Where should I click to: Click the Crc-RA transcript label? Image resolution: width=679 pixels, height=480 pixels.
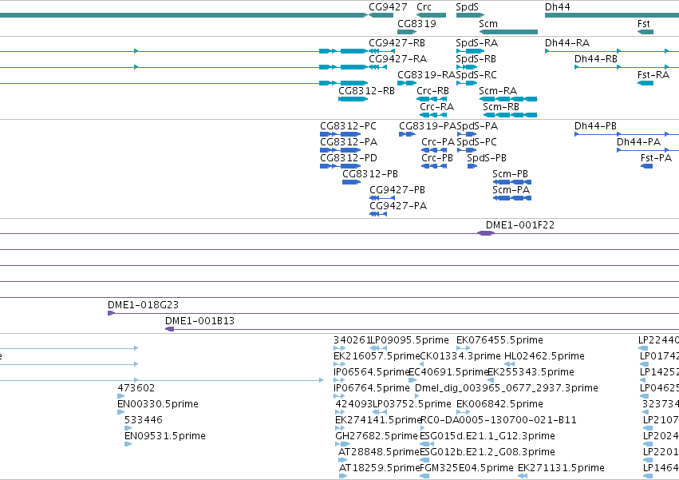click(436, 107)
